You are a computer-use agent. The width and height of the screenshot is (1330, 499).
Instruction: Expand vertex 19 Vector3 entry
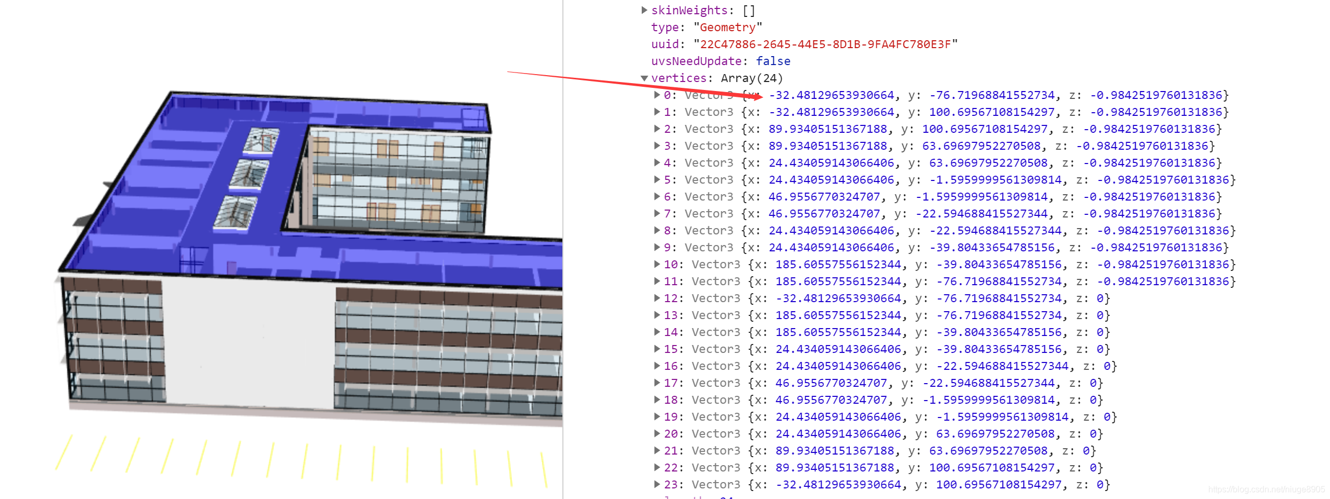pyautogui.click(x=657, y=417)
